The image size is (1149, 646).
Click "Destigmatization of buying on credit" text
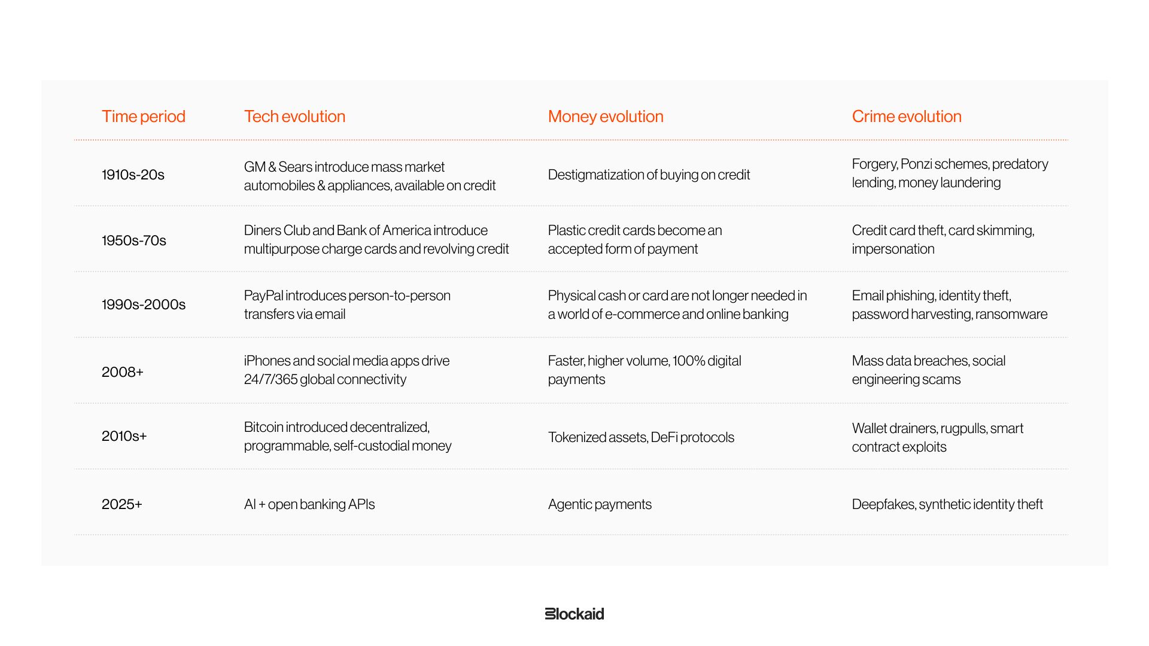point(649,175)
